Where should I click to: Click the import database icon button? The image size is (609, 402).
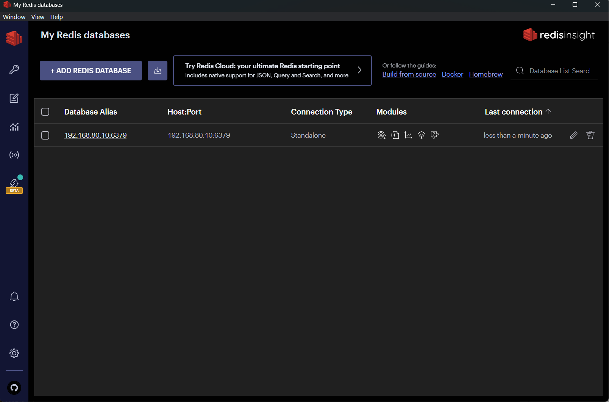pos(158,71)
